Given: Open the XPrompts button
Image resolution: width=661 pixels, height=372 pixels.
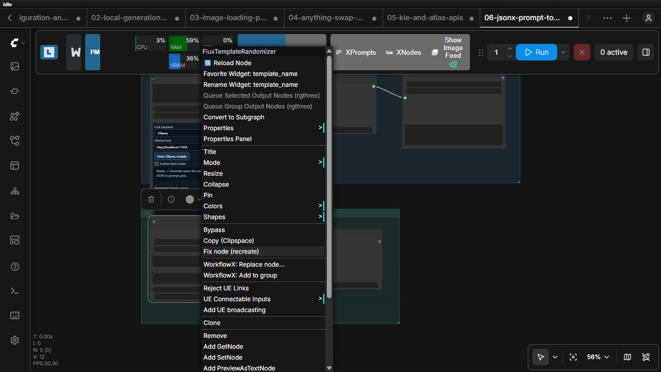Looking at the screenshot, I should pos(356,52).
